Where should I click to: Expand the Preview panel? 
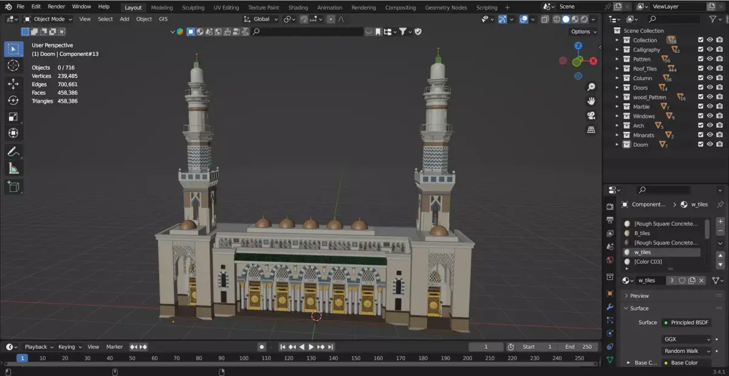click(671, 296)
